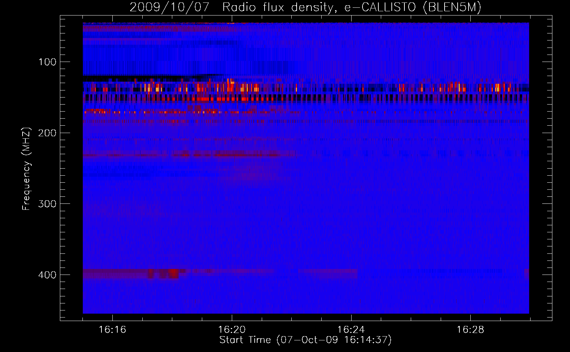Click the Start Time axis label
The width and height of the screenshot is (570, 352).
305,340
